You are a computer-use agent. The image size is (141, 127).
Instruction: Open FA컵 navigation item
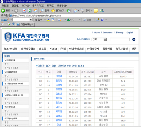pyautogui.click(x=63, y=49)
